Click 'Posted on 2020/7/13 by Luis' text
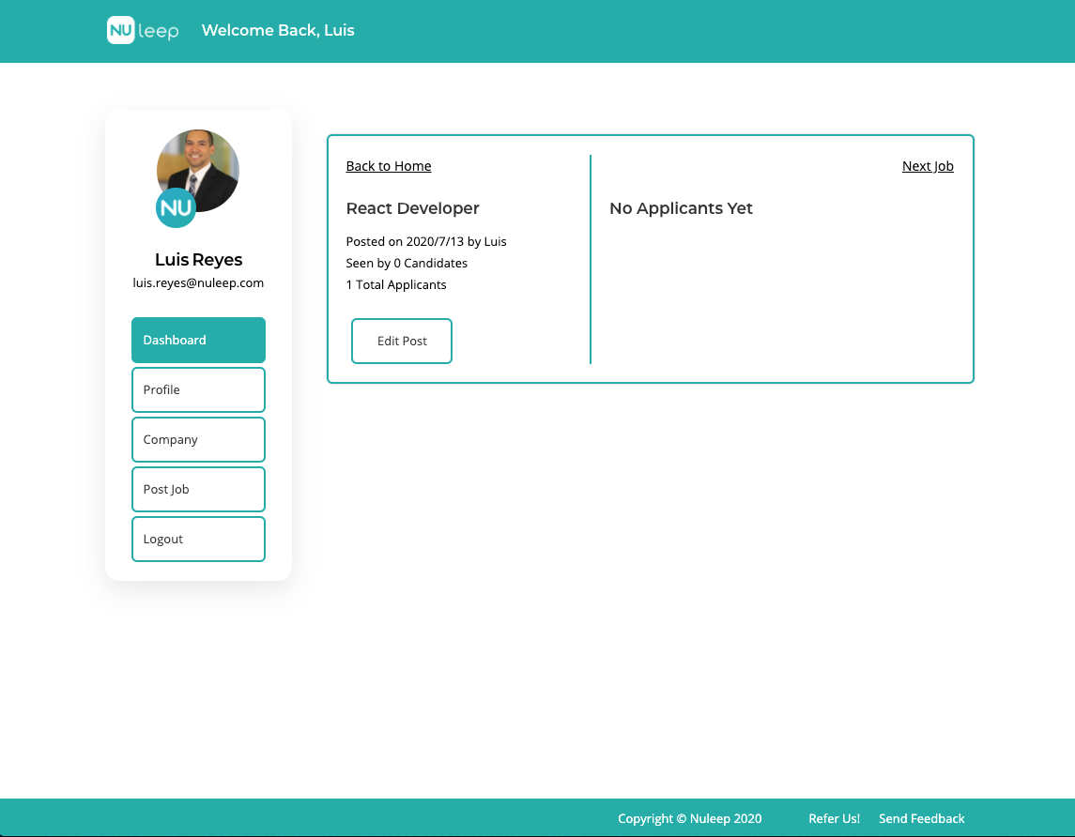Screen dimensions: 1075x837 [426, 241]
